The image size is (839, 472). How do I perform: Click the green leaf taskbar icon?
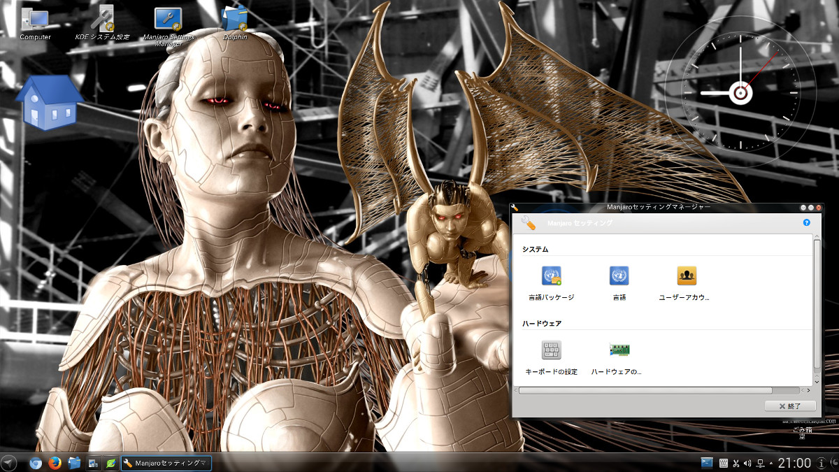pos(110,463)
